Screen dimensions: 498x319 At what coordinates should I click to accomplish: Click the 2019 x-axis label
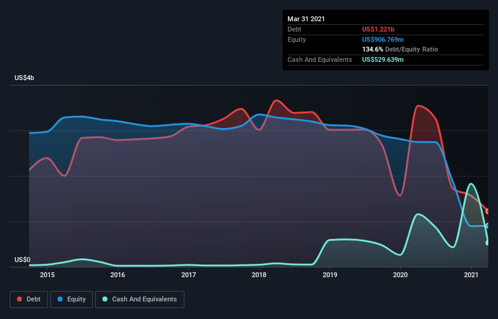coord(330,275)
